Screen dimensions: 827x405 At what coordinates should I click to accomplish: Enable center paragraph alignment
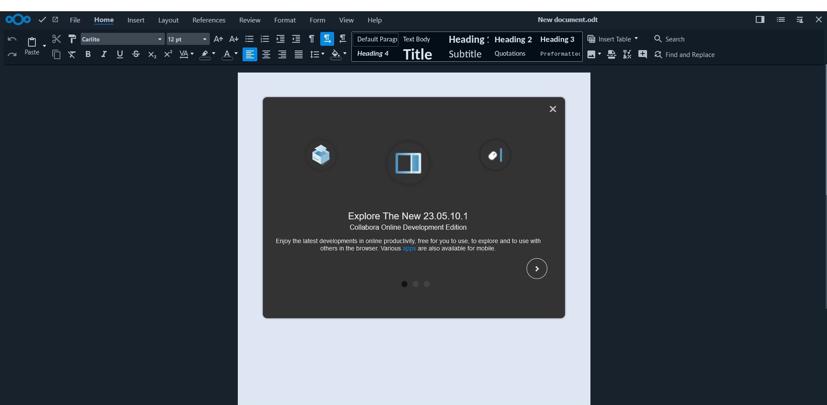click(x=266, y=54)
